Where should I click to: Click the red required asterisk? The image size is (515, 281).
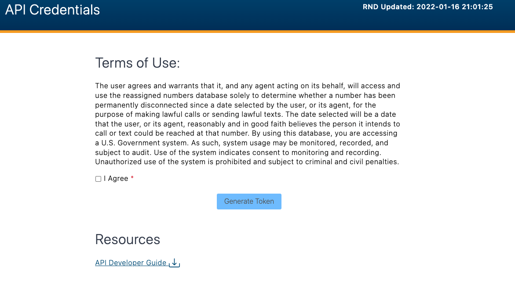tap(132, 178)
